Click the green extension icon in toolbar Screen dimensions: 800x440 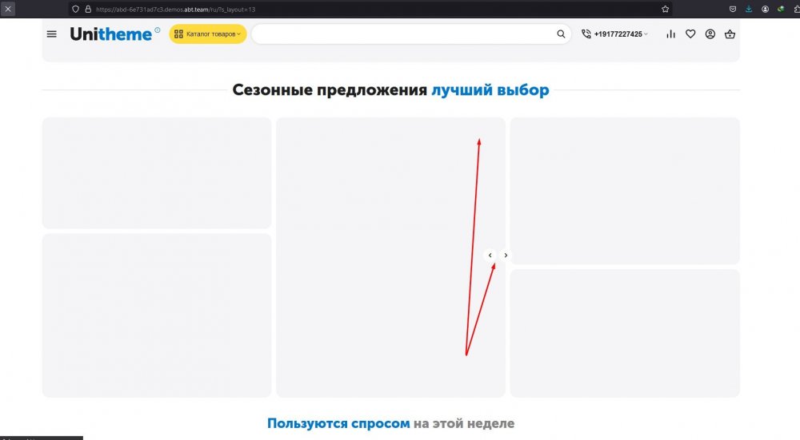coord(781,9)
